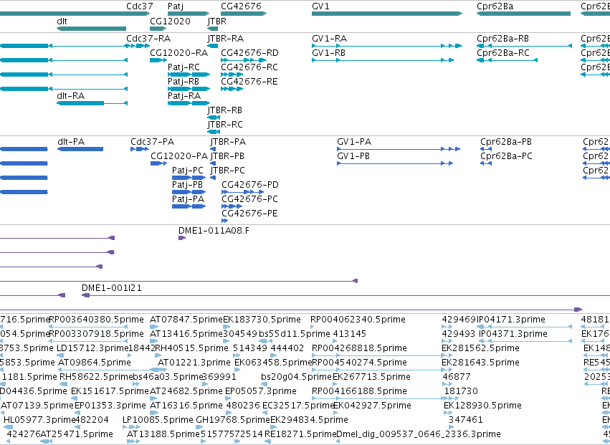Click the Patj gene label
Screen dimensions: 610x445
176,6
